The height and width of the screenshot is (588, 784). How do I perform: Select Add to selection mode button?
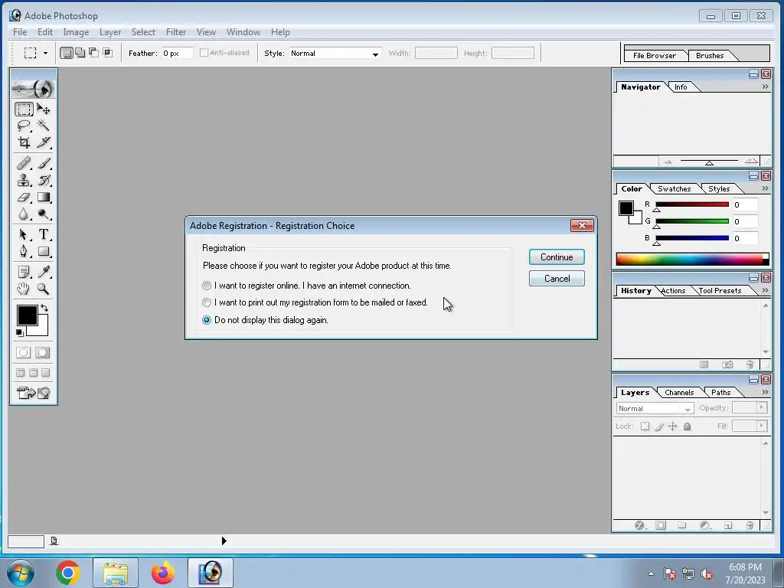(80, 53)
